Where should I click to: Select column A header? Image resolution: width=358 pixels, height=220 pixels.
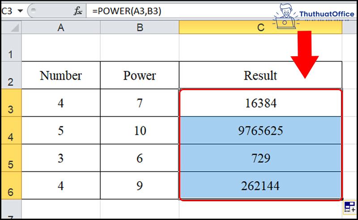pos(61,27)
